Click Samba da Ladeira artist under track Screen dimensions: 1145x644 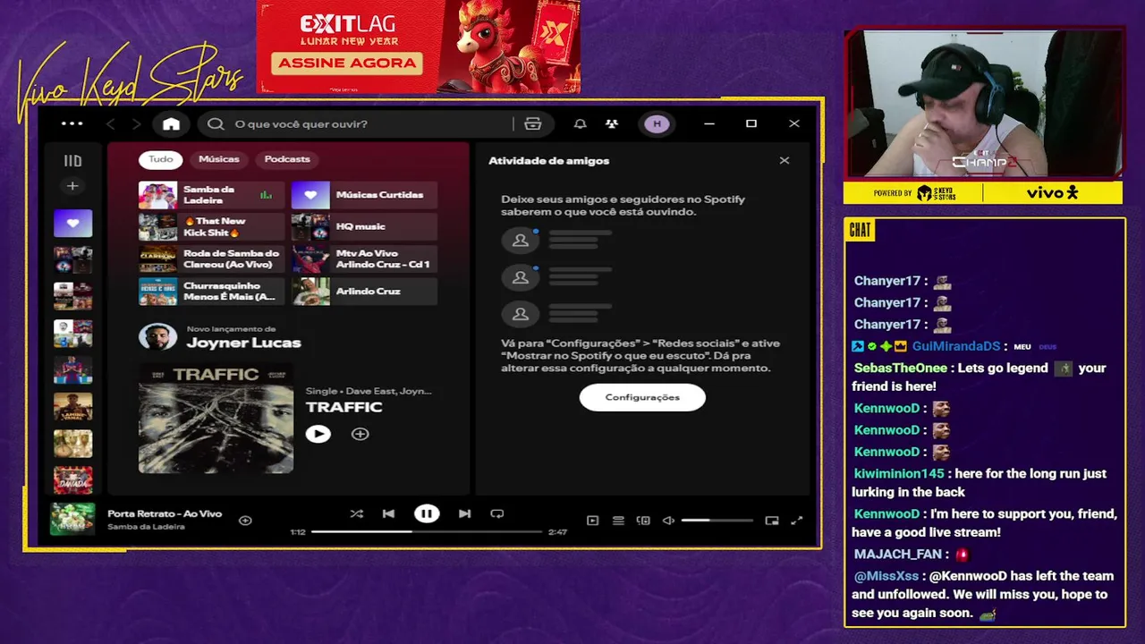(146, 527)
